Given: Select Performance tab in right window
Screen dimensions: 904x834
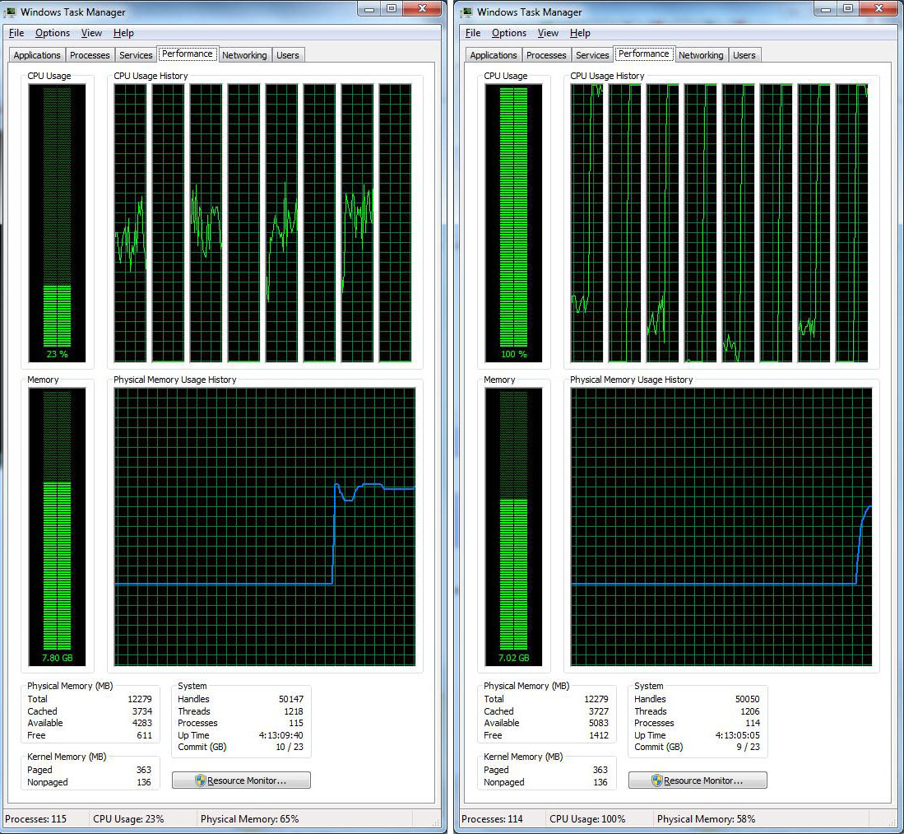Looking at the screenshot, I should point(644,54).
